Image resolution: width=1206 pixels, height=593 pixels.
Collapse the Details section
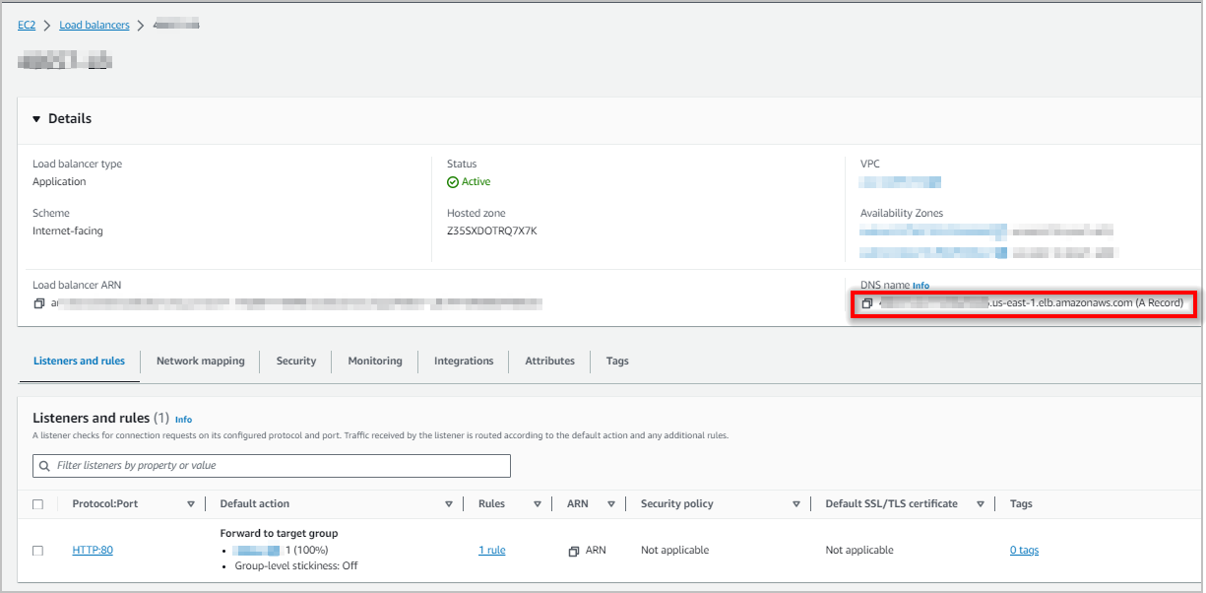tap(37, 119)
